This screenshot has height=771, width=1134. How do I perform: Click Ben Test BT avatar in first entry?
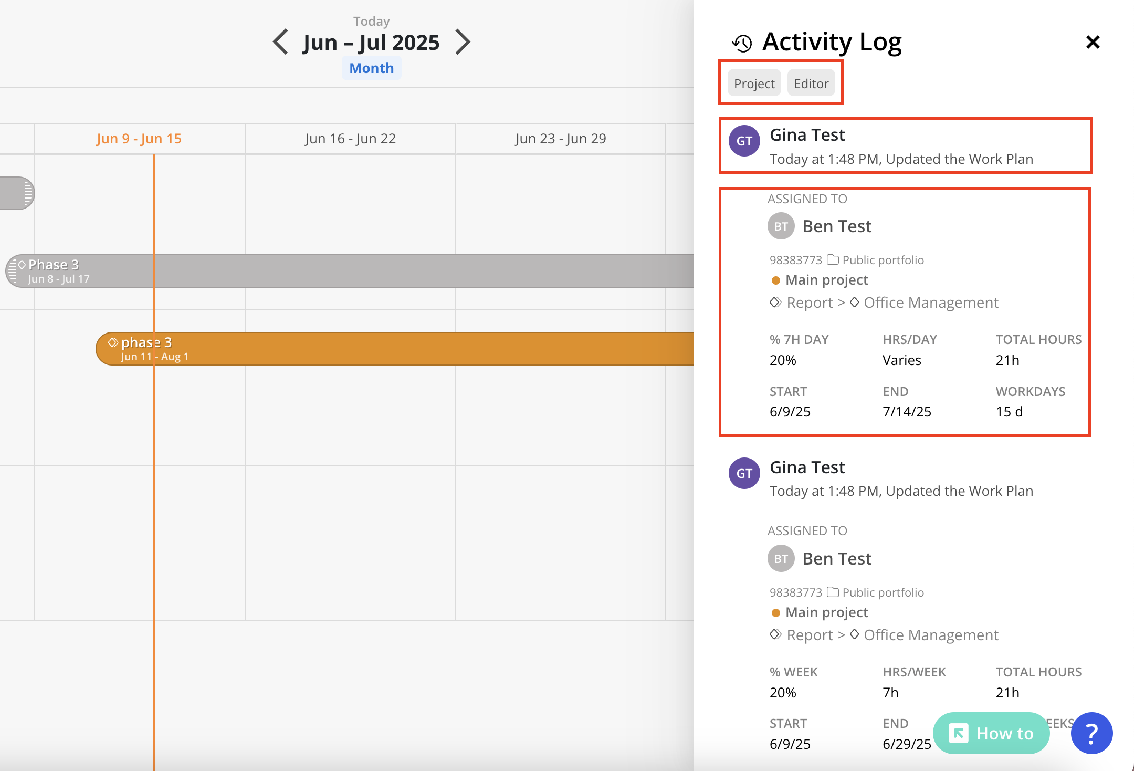[x=781, y=226]
